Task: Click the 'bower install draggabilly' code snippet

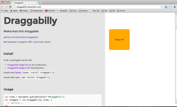Action: click(x=39, y=73)
